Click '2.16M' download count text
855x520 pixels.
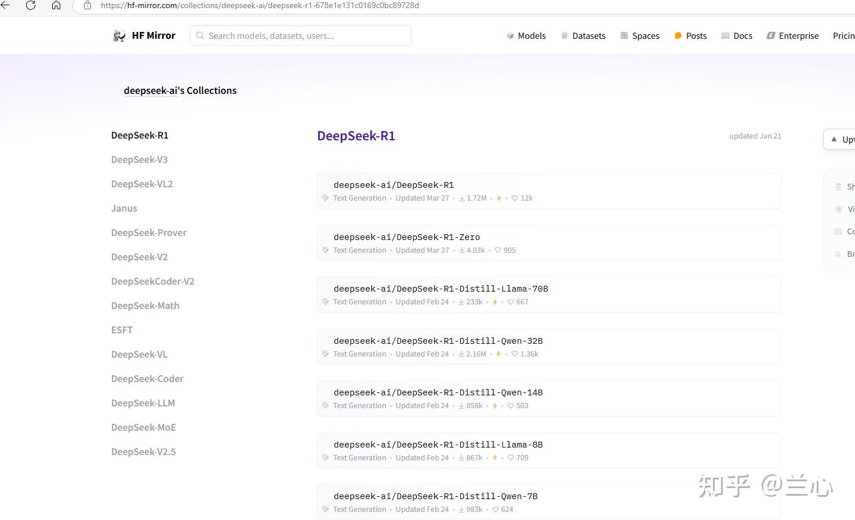coord(476,354)
